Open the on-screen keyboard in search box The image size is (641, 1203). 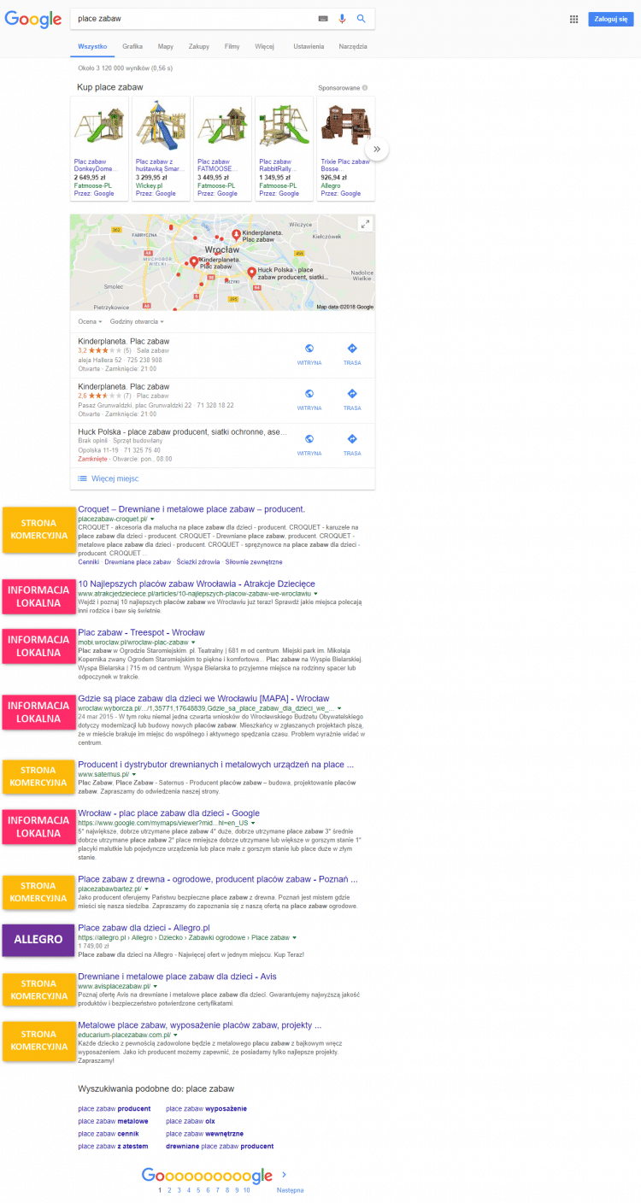(x=323, y=18)
